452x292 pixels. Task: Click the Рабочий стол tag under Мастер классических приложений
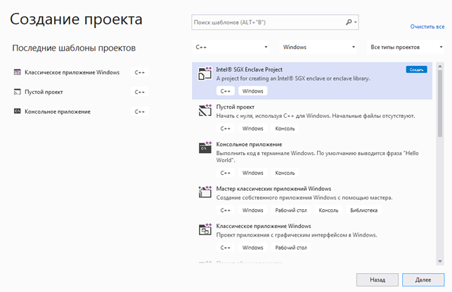tap(291, 210)
